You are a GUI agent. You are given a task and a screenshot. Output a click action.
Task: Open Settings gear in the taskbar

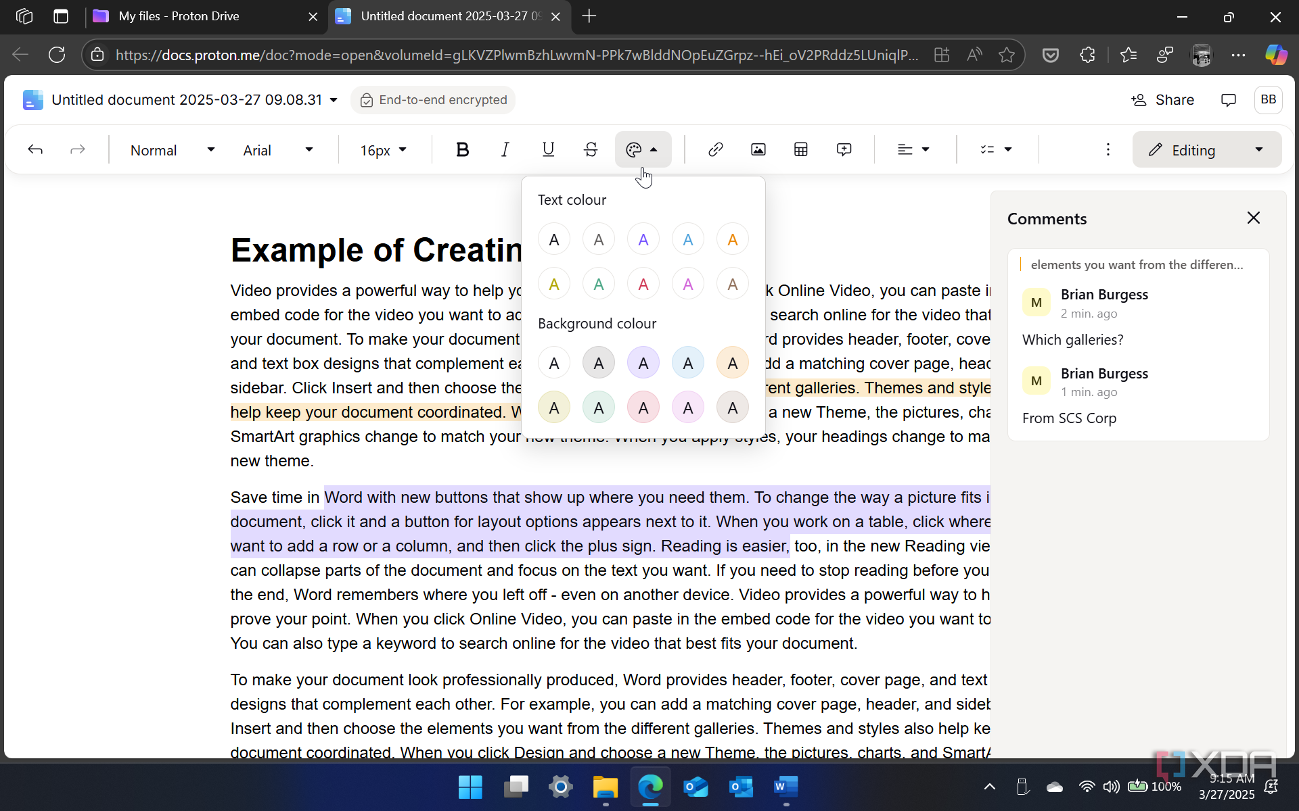(x=560, y=787)
